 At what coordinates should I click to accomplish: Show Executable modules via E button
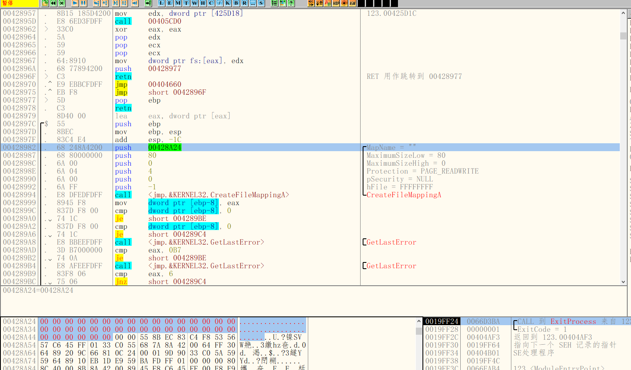pos(170,3)
